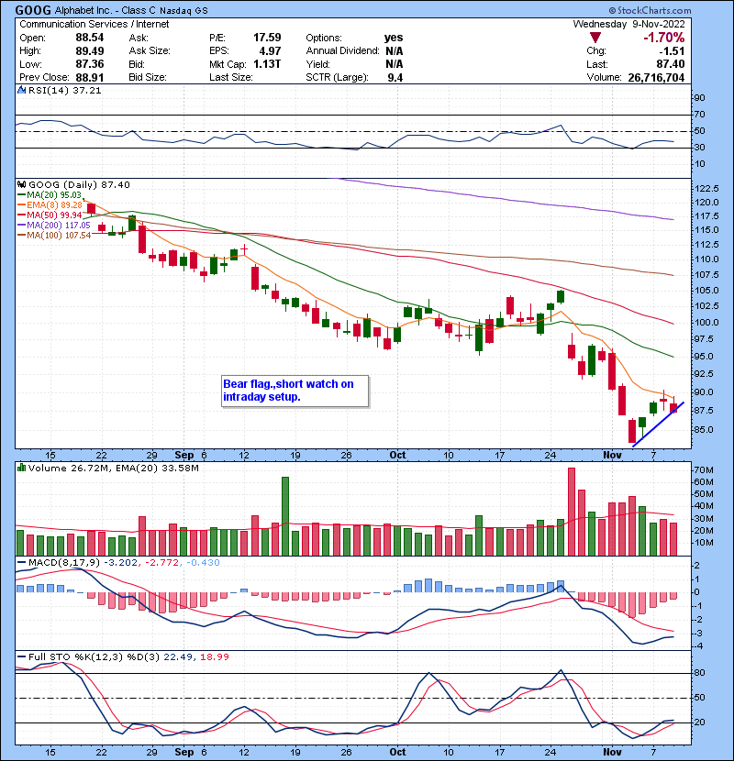Click the GOOG (Daily) candlestick icon
This screenshot has width=734, height=761.
tap(21, 184)
